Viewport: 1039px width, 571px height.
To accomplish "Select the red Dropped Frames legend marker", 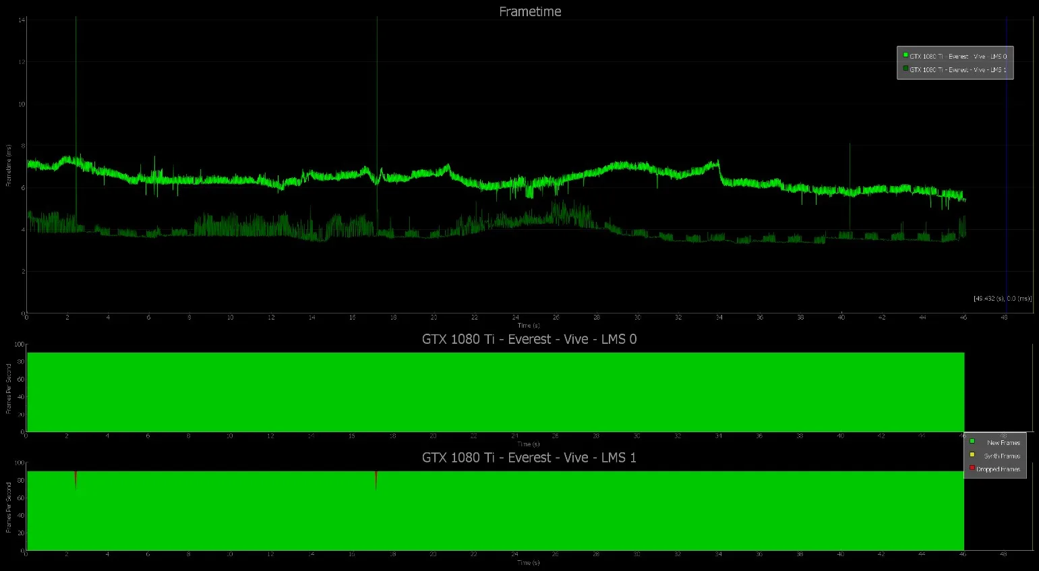I will point(972,468).
